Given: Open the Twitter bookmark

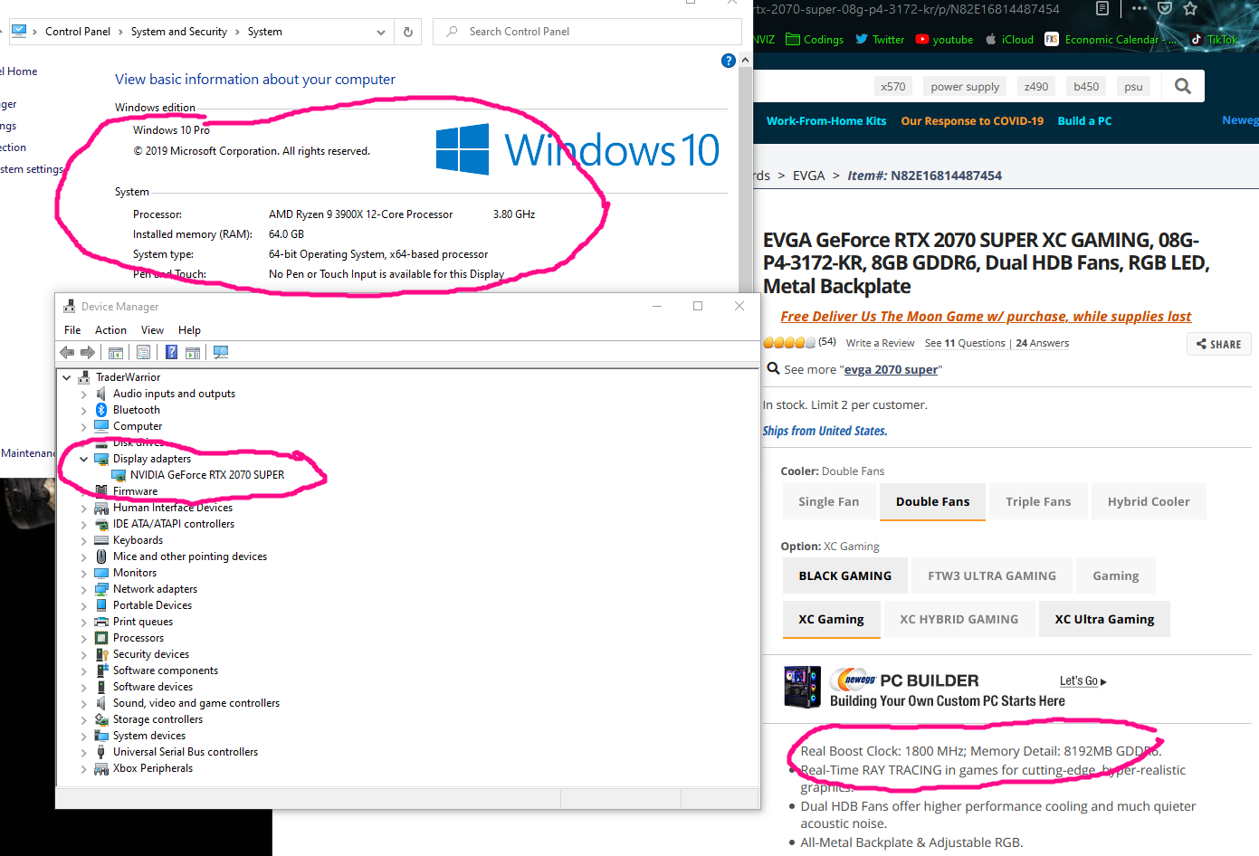Looking at the screenshot, I should click(x=880, y=40).
